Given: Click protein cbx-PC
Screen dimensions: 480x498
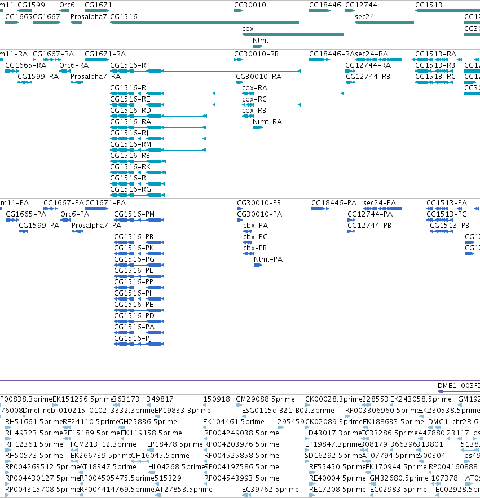Looking at the screenshot, I should pos(248,243).
